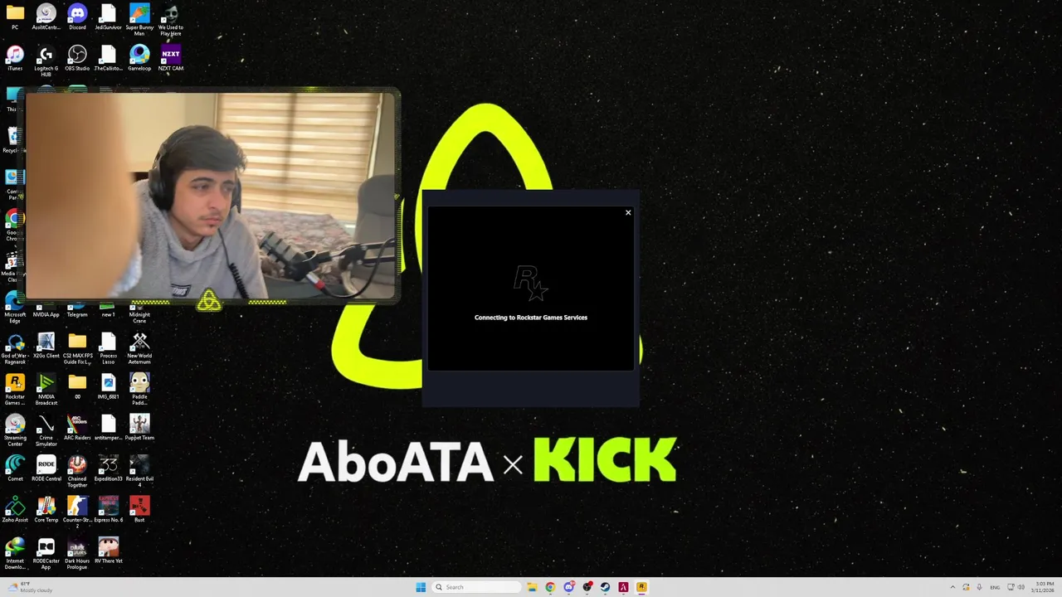Open File Explorer from the taskbar
The height and width of the screenshot is (597, 1062).
(532, 587)
